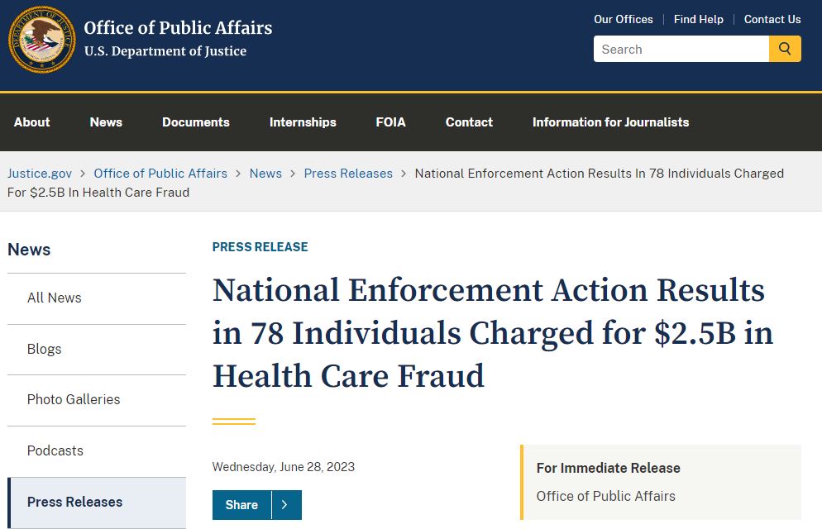Click the Department of Justice seal logo
This screenshot has width=822, height=529.
point(42,40)
